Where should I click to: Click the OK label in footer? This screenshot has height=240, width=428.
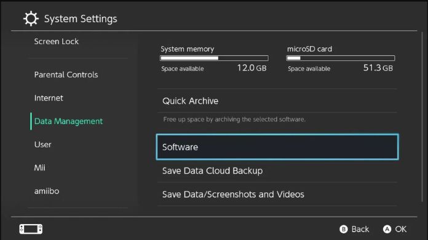point(401,229)
